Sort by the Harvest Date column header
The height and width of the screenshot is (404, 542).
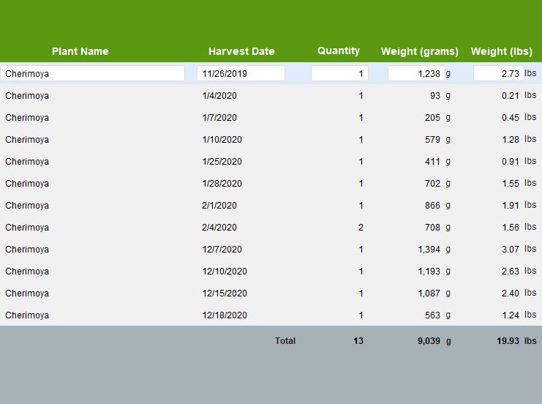241,51
